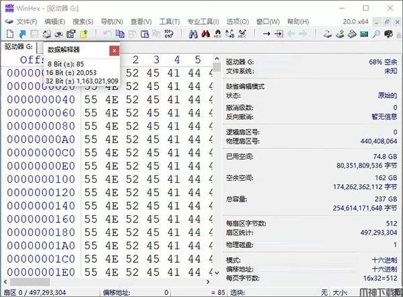The height and width of the screenshot is (297, 403).
Task: Click the blue arrow Open file icon
Action: coord(21,34)
